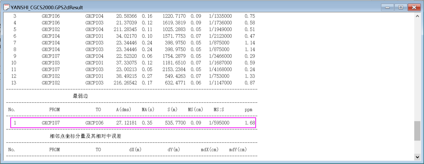Click the A(dms) column header
Image resolution: width=424 pixels, height=164 pixels.
(124, 110)
